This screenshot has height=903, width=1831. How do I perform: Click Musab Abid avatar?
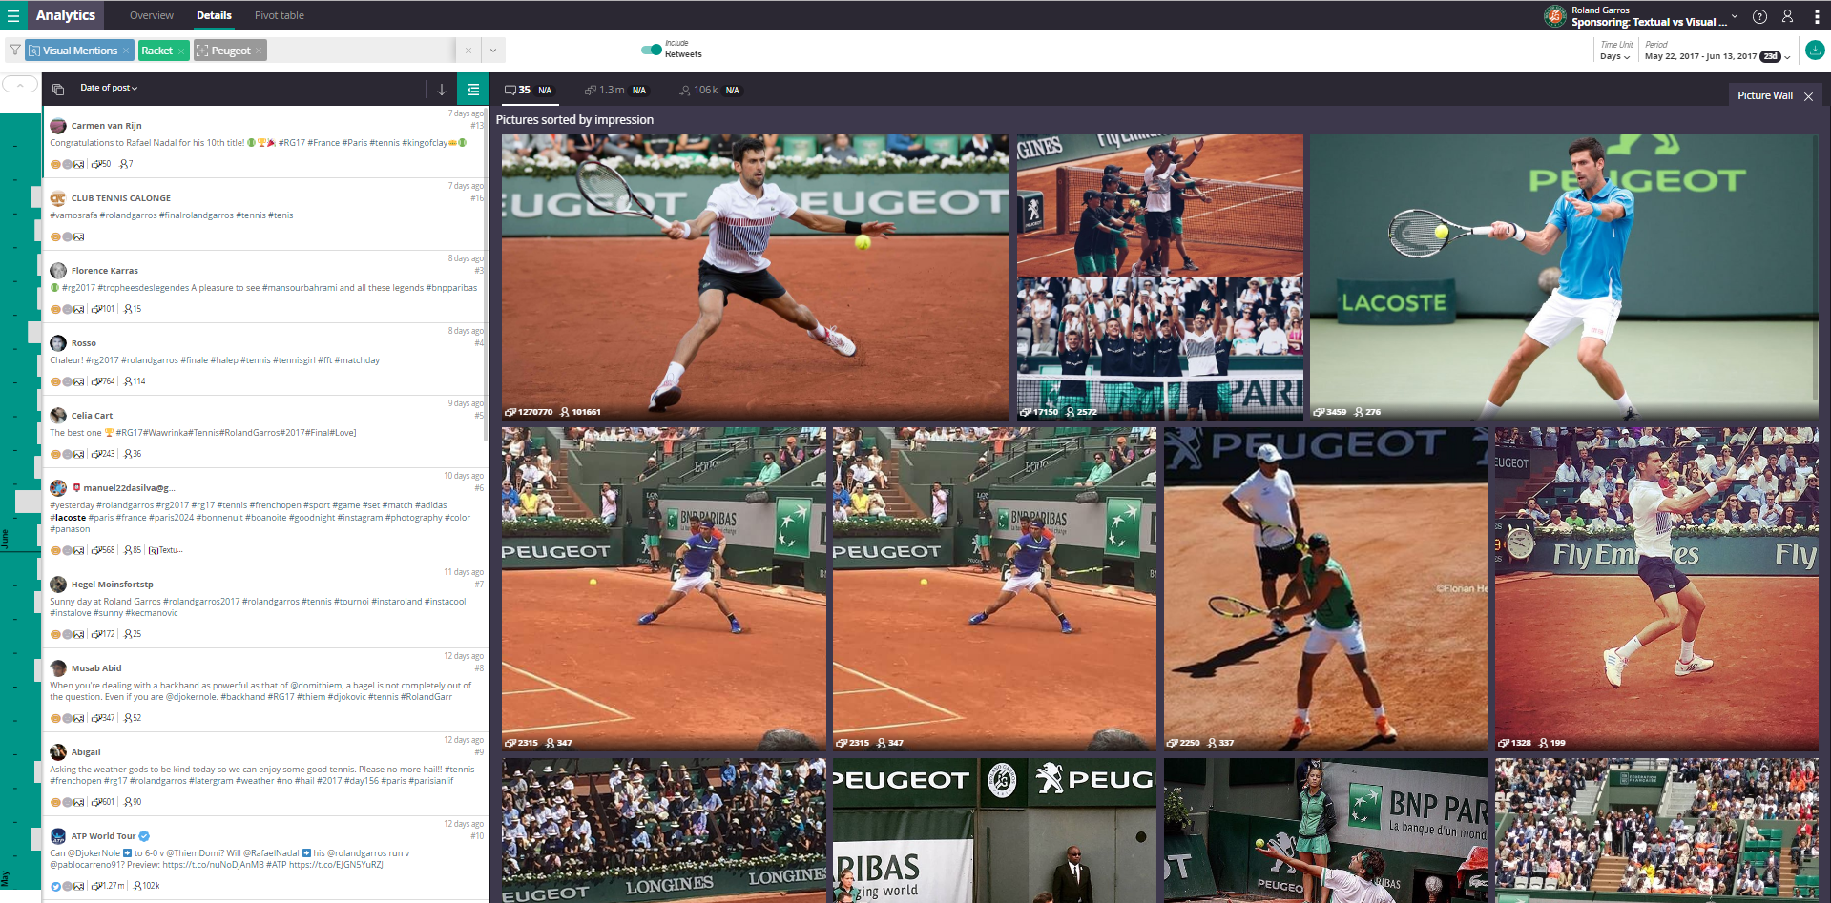[58, 668]
